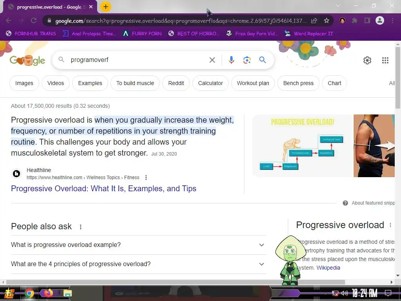
Task: Clear the search box with the X
Action: [x=212, y=60]
